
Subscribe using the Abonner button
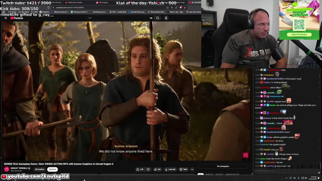tap(52, 169)
